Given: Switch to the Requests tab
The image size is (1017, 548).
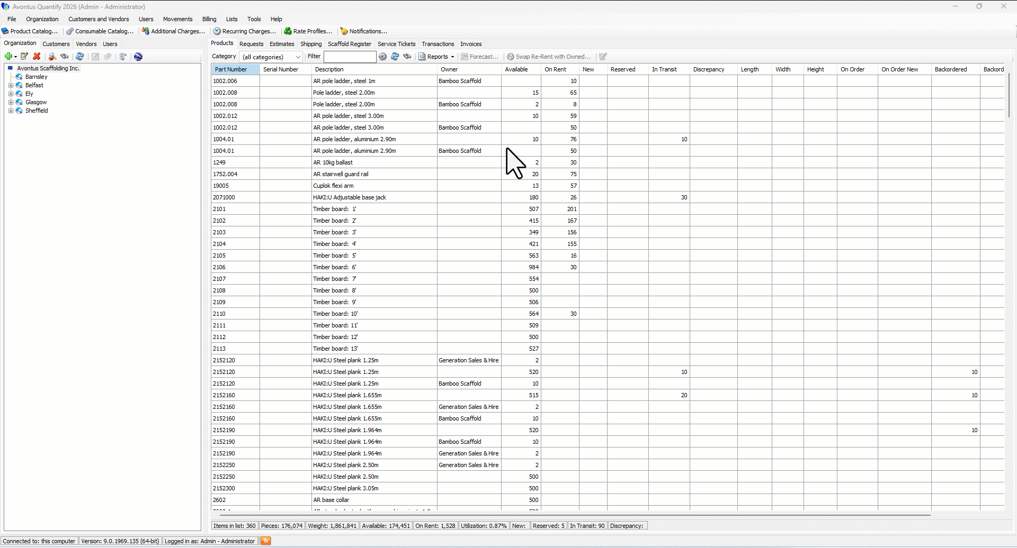Looking at the screenshot, I should point(251,44).
